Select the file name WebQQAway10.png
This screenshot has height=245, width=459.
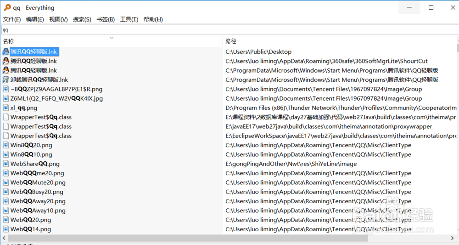coord(38,211)
